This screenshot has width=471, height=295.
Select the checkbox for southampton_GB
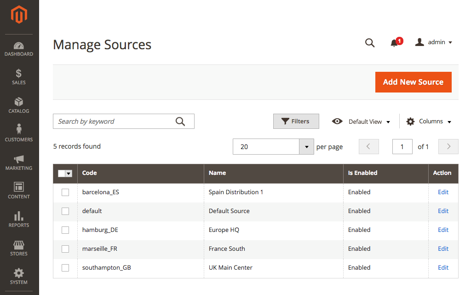65,267
